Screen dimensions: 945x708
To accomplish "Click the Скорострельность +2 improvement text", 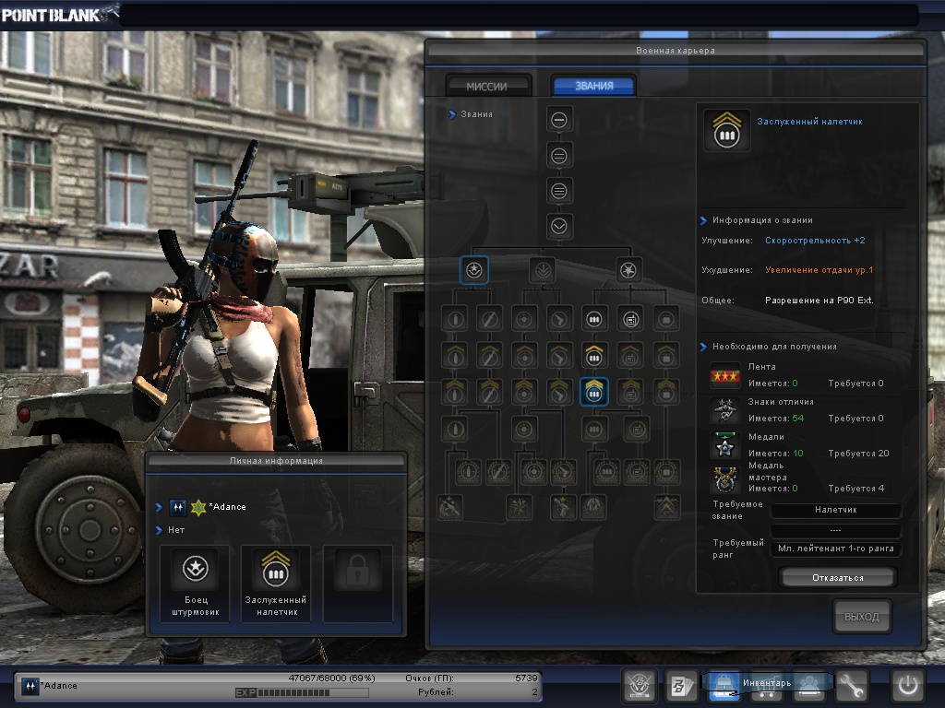I will [815, 241].
